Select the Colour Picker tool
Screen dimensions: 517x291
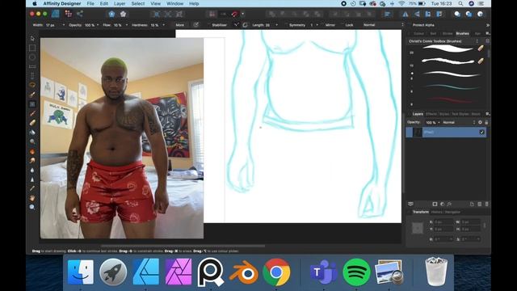(x=32, y=188)
